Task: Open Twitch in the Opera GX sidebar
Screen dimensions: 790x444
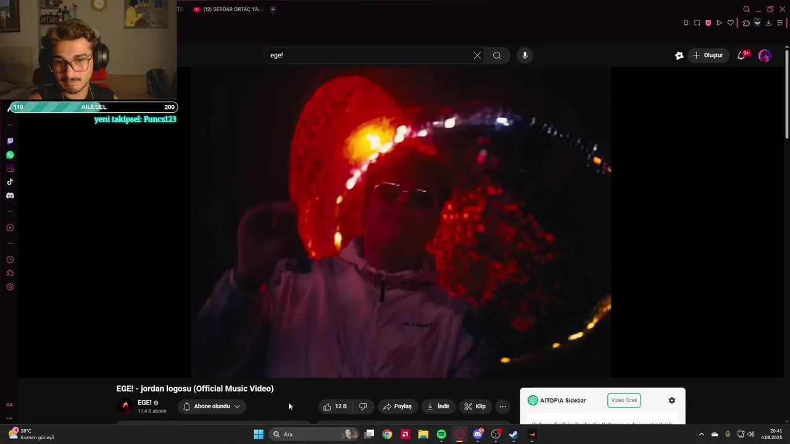Action: (10, 141)
